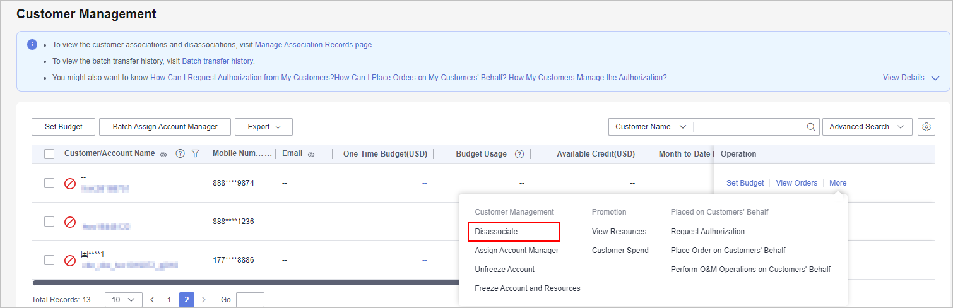Go to the previous page arrow
The image size is (953, 308).
click(x=152, y=300)
